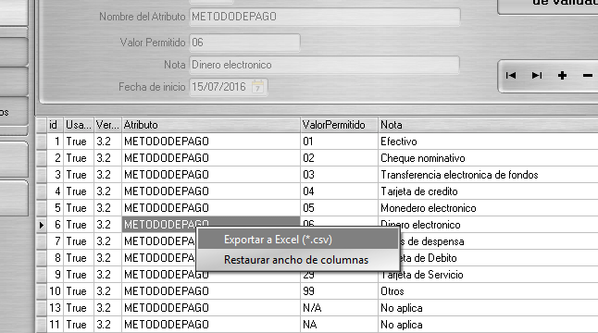Edit the Nota field with Dinero electronico
Image resolution: width=598 pixels, height=333 pixels.
click(x=325, y=65)
